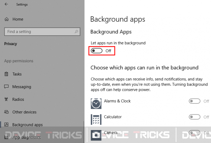211x143 pixels.
Task: Click the Calculator label
Action: pos(113,117)
